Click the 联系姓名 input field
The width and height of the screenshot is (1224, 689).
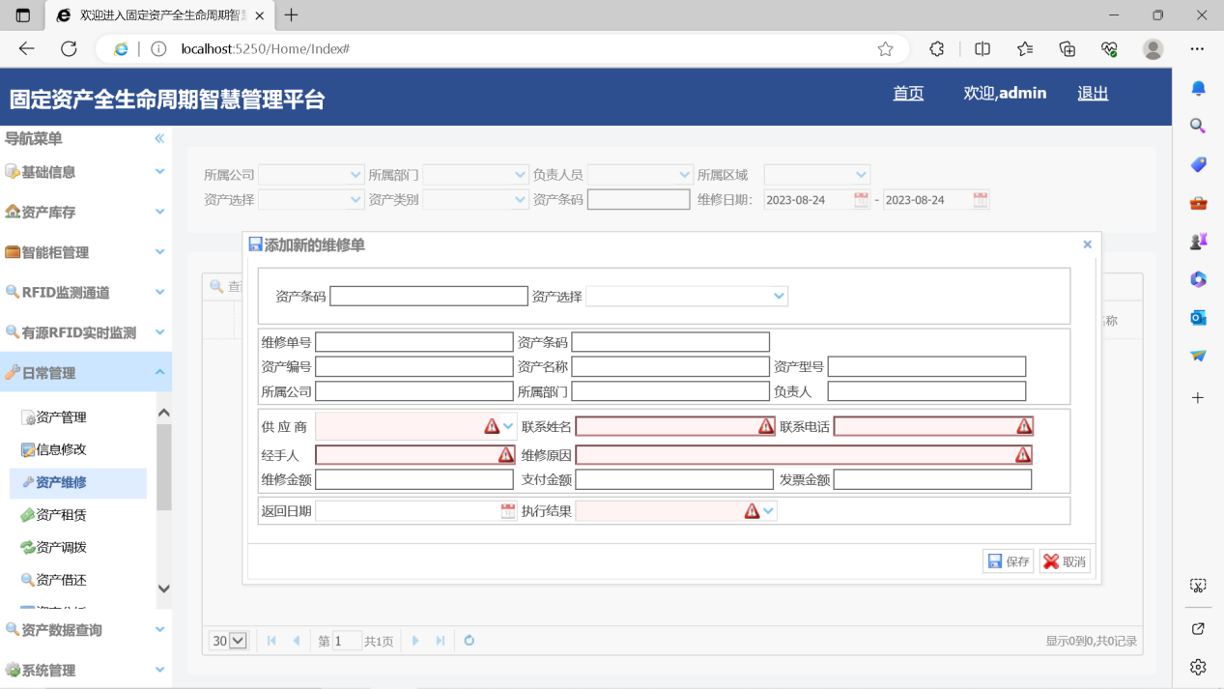(x=675, y=426)
